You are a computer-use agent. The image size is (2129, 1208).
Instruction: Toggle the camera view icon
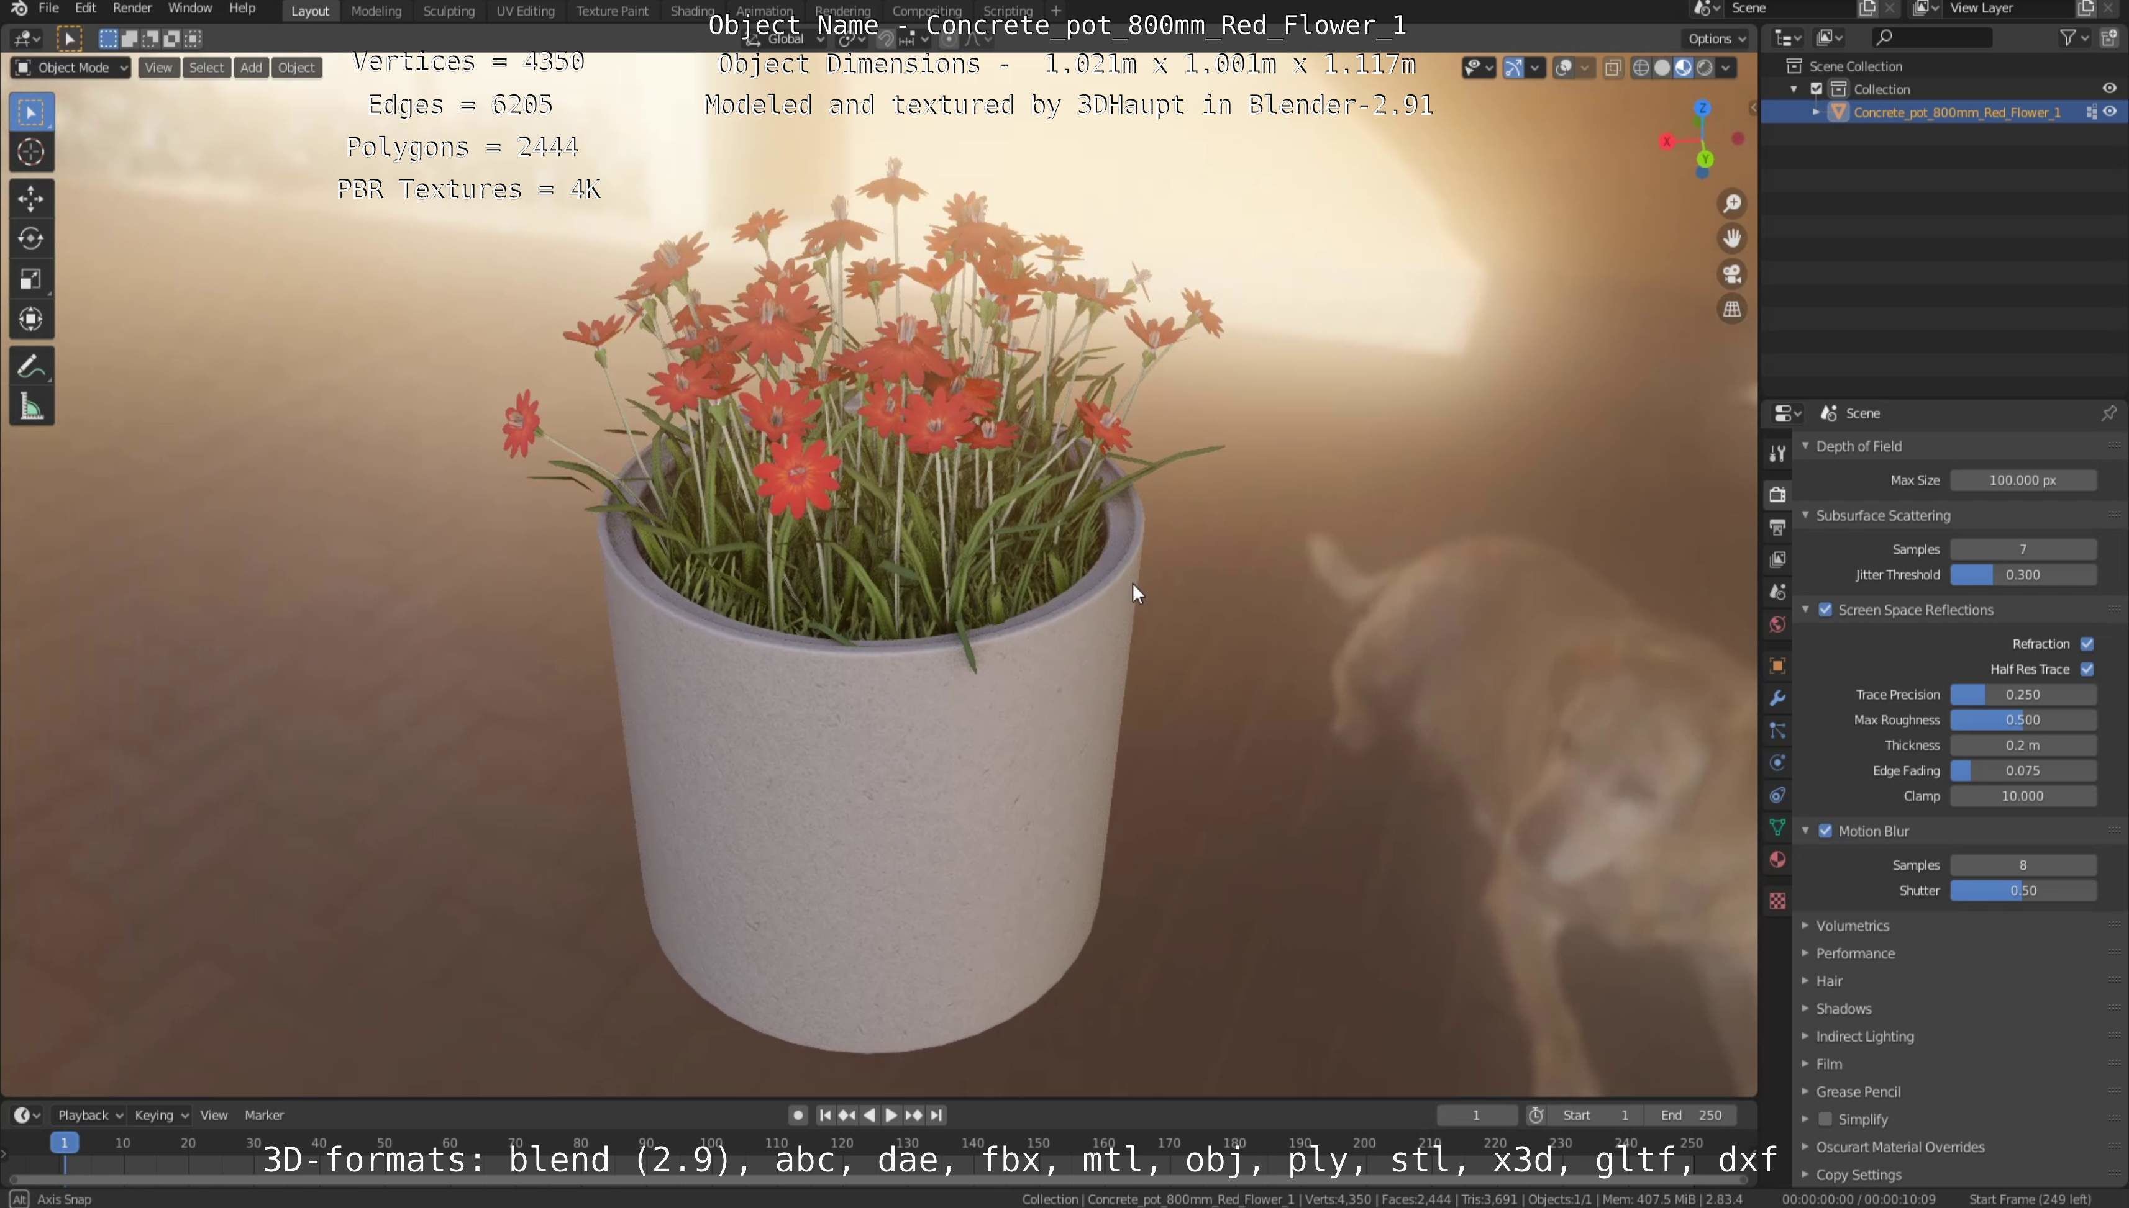[1732, 274]
